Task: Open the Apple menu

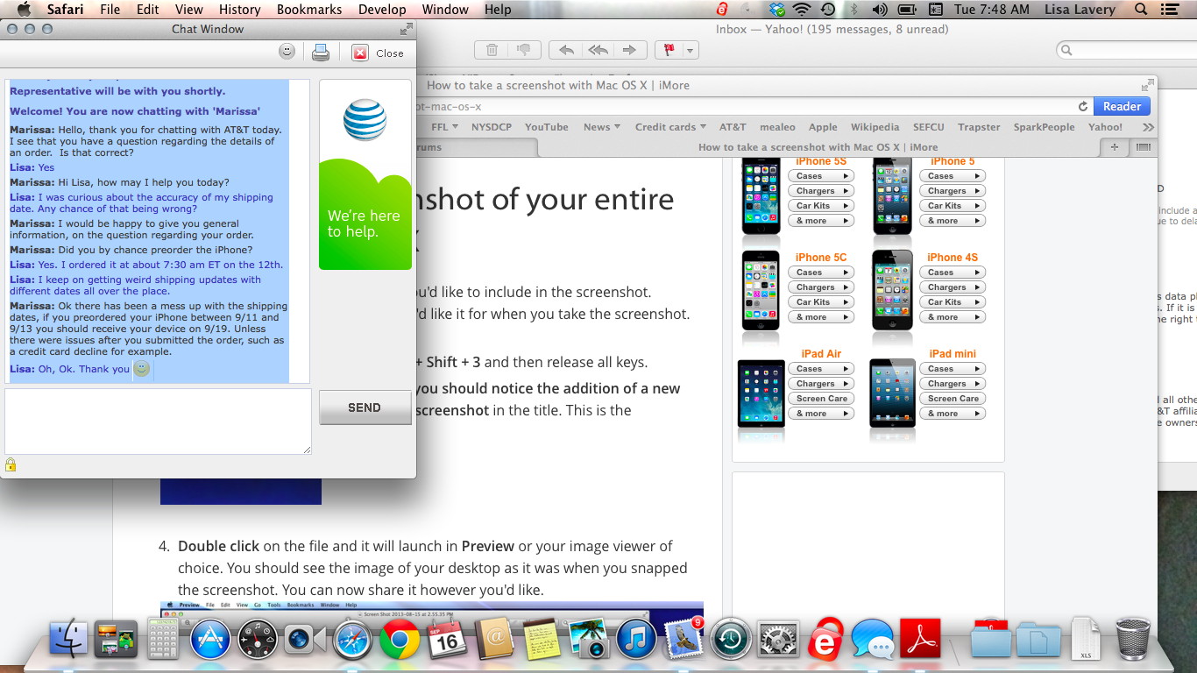Action: [x=24, y=10]
